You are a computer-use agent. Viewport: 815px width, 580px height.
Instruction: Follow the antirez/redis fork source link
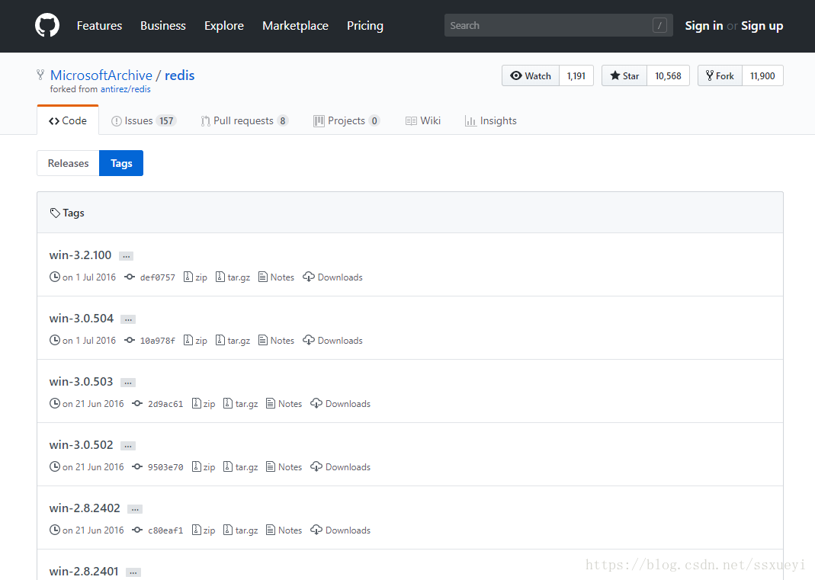[125, 89]
